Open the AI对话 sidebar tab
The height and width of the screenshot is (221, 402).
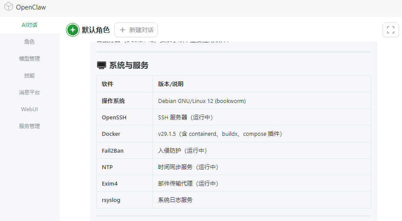tap(29, 25)
